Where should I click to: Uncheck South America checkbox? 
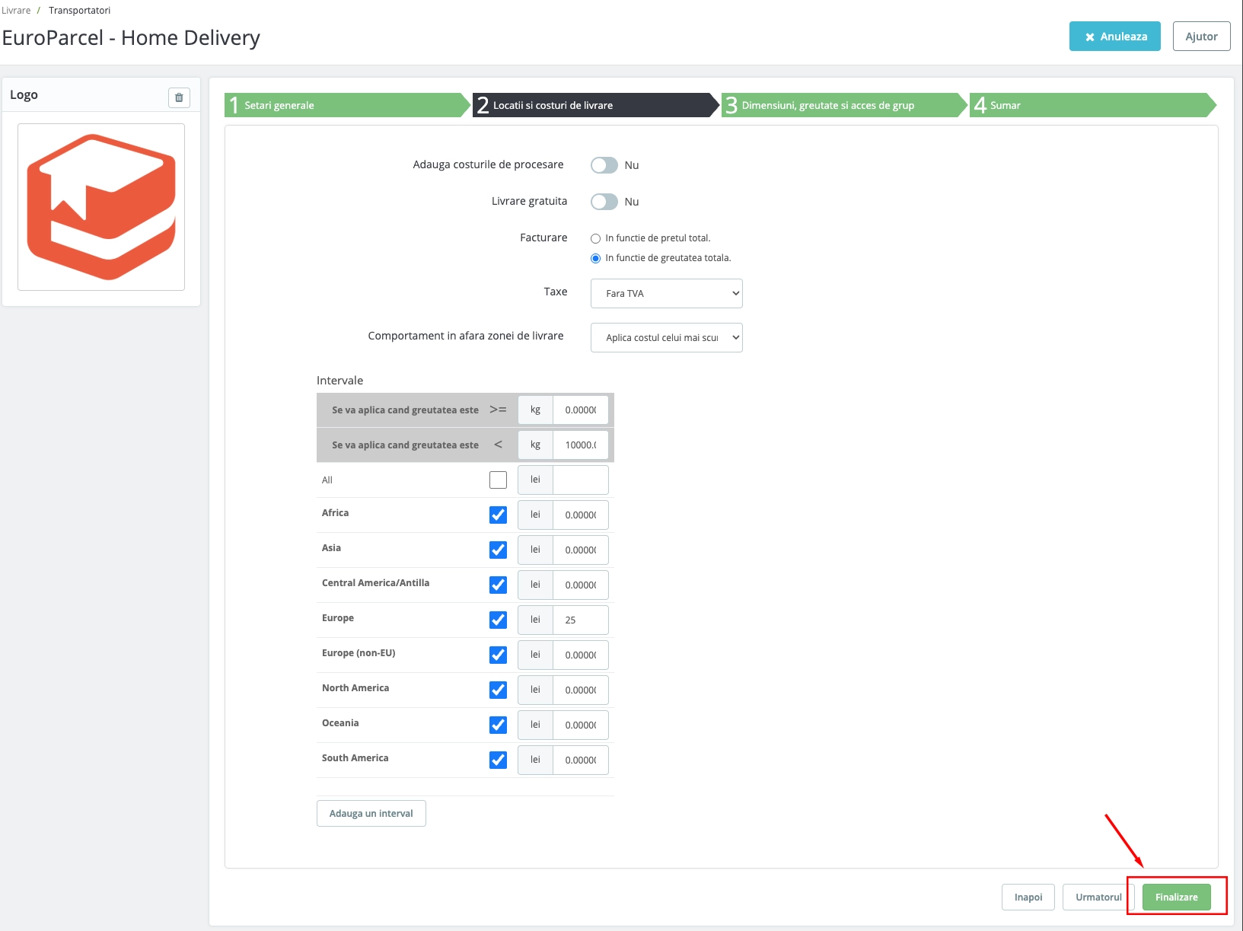(498, 760)
